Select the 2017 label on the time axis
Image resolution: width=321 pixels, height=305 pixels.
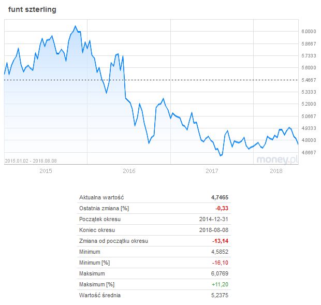tap(212, 171)
